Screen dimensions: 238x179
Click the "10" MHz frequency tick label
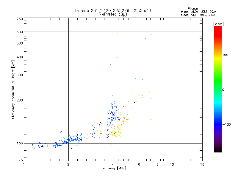tap(172, 164)
